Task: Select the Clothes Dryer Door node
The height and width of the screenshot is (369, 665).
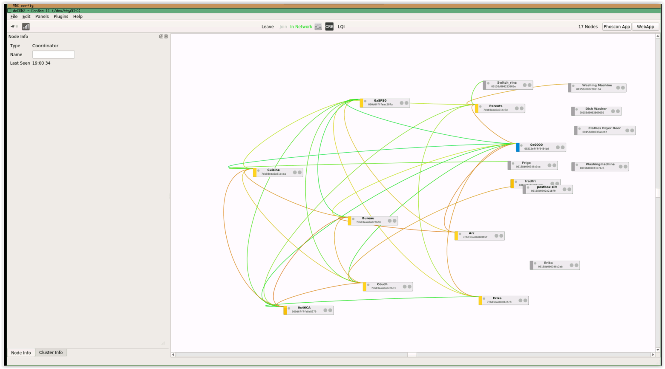Action: 605,130
